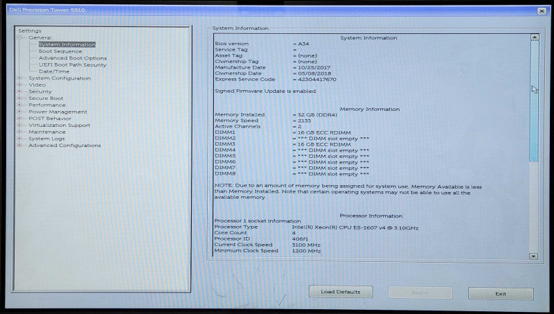554x314 pixels.
Task: Select Advanced Configurations category label
Action: 64,146
